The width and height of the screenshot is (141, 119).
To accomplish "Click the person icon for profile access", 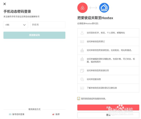I will coord(82,33).
